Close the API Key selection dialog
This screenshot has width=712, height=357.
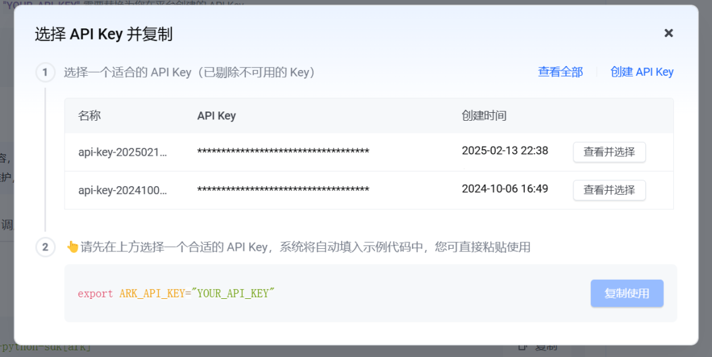(x=668, y=33)
